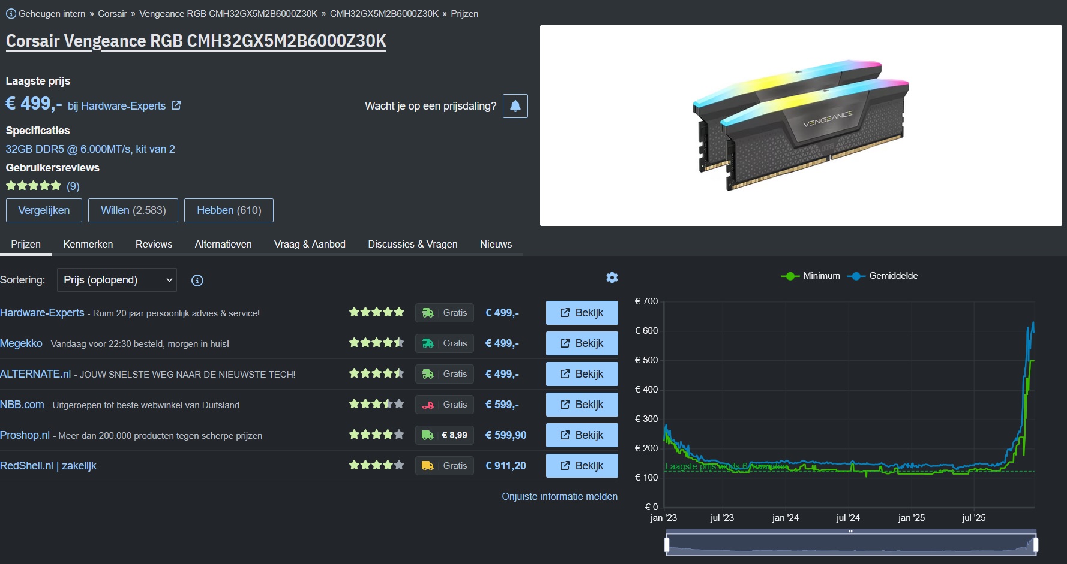This screenshot has width=1067, height=564.
Task: Open the NBB.com shop link
Action: 22,405
